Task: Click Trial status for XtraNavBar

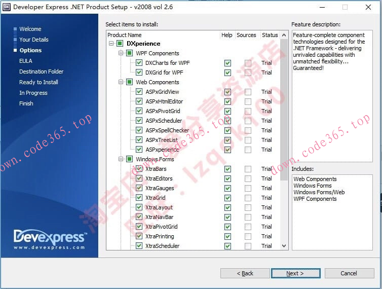Action: click(266, 217)
